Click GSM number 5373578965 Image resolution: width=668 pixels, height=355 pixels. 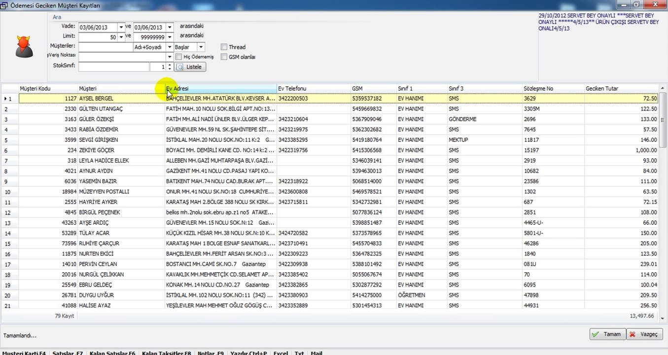point(367,233)
